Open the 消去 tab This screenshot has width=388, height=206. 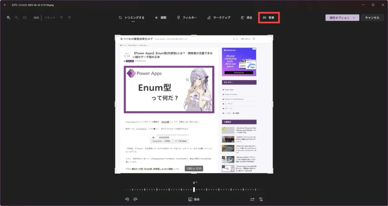pos(246,18)
